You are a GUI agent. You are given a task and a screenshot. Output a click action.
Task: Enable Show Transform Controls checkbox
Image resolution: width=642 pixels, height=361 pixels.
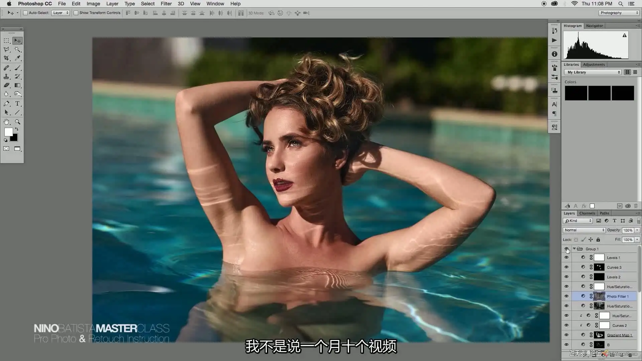click(76, 13)
